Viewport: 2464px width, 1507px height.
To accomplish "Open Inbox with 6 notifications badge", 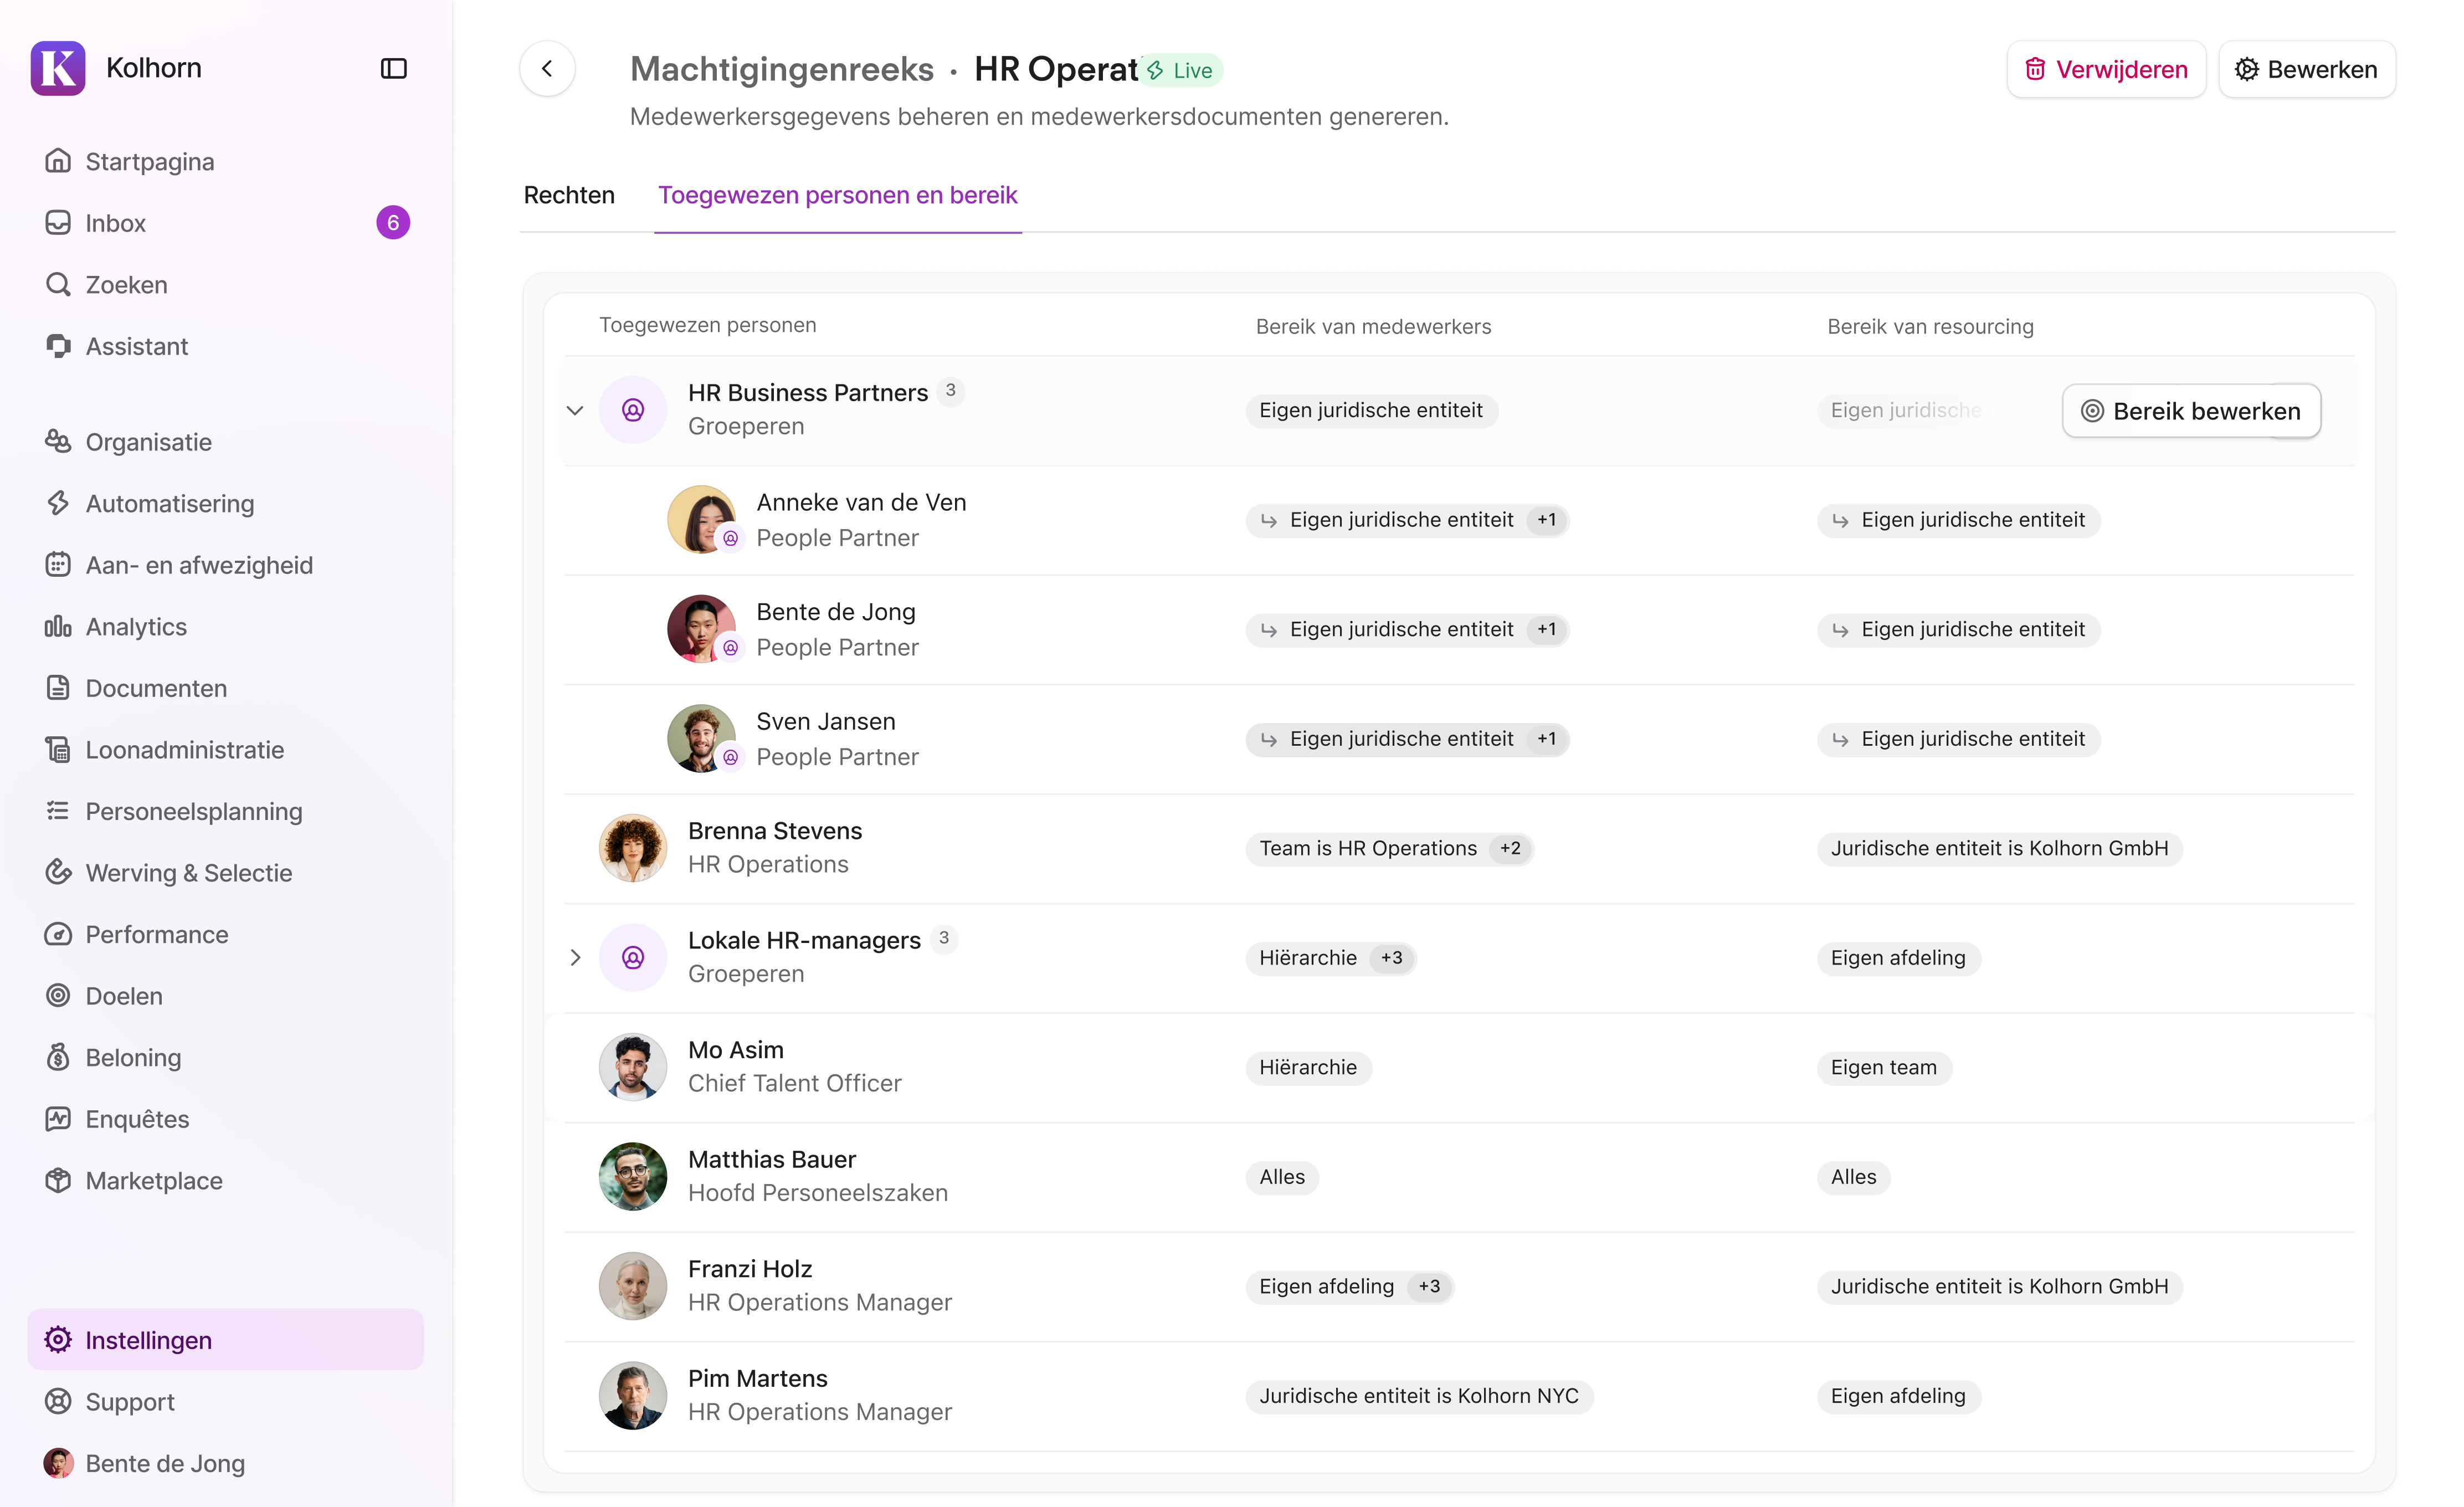I will [115, 223].
